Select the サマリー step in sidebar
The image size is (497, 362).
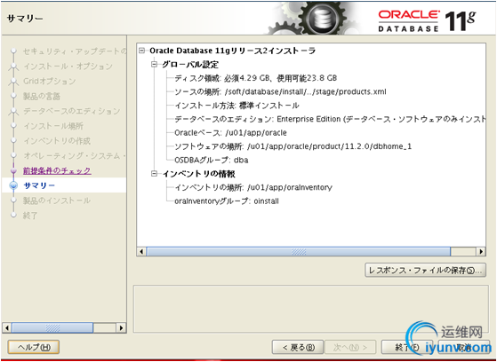tap(39, 185)
